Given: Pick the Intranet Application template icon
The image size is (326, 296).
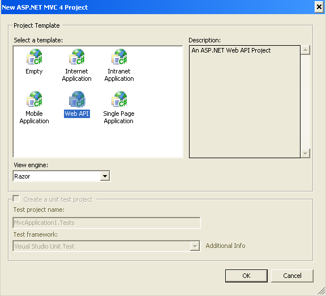Looking at the screenshot, I should tap(119, 56).
